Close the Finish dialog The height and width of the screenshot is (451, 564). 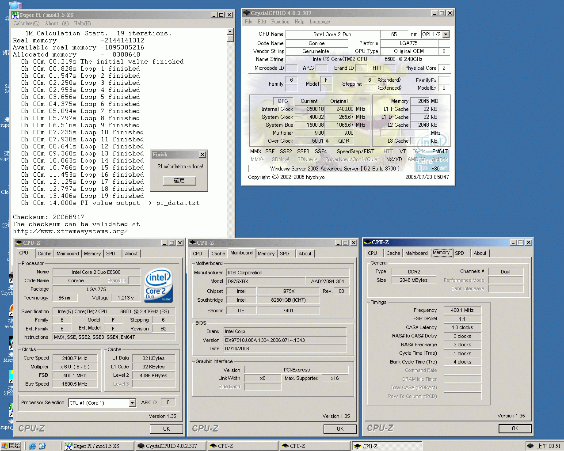click(x=202, y=155)
